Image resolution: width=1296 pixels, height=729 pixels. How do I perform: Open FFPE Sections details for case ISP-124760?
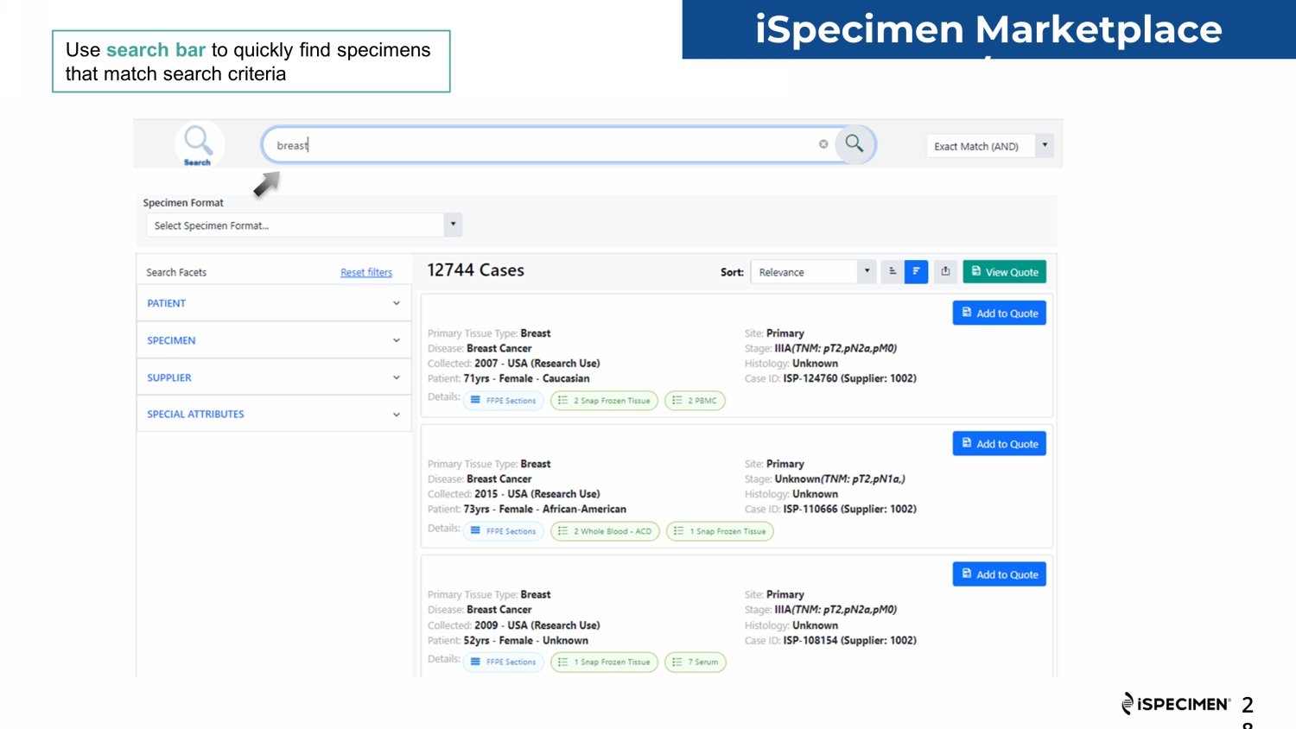click(x=504, y=401)
